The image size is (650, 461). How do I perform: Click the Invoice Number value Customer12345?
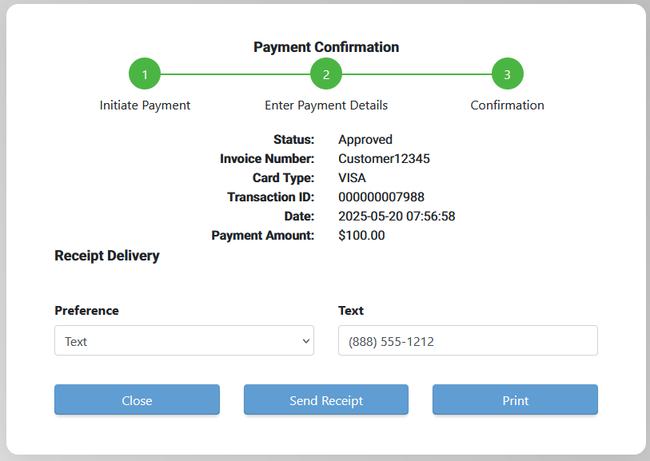[384, 159]
